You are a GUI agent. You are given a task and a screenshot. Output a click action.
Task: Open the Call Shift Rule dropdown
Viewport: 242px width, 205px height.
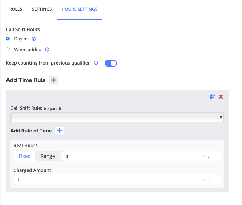coord(117,117)
